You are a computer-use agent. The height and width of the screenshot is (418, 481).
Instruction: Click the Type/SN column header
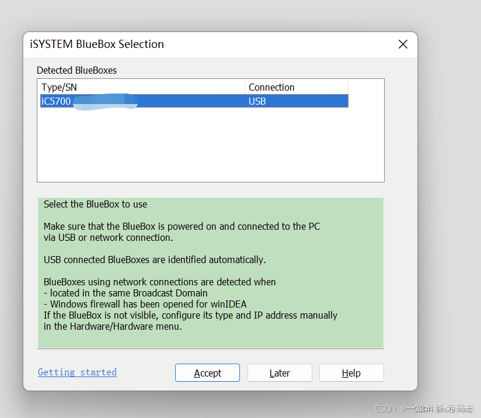tap(55, 87)
